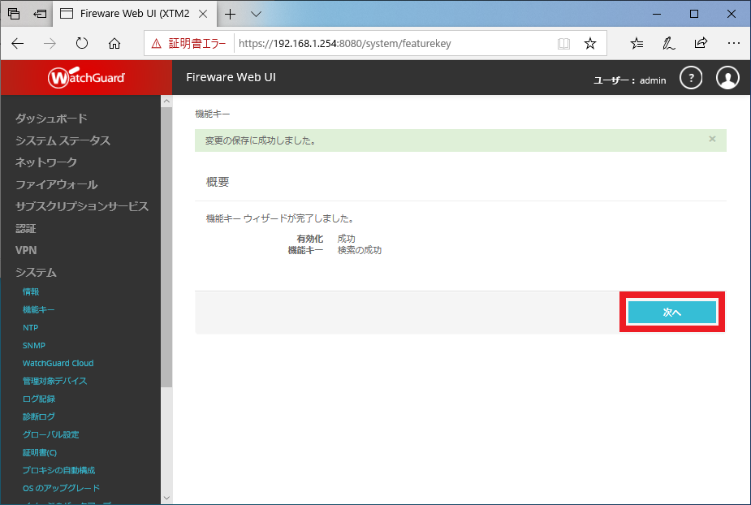This screenshot has height=505, width=751.
Task: Open the ログ記録 link
Action: pos(39,399)
